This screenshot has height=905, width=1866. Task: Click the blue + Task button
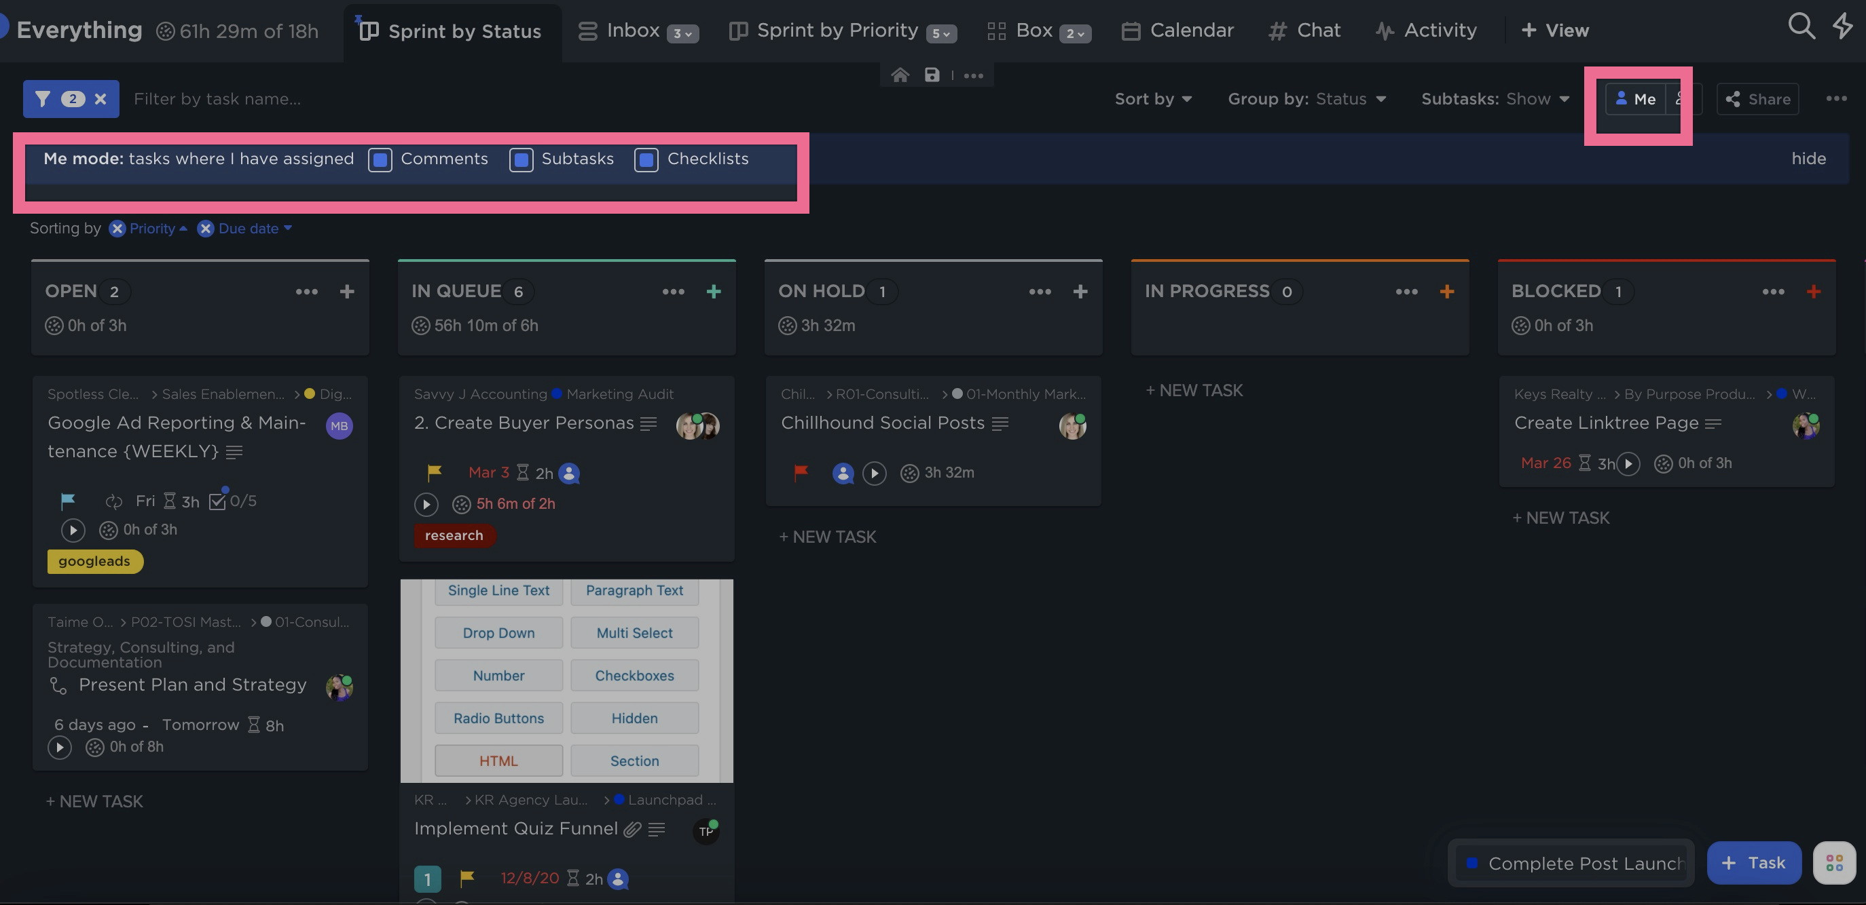point(1753,862)
